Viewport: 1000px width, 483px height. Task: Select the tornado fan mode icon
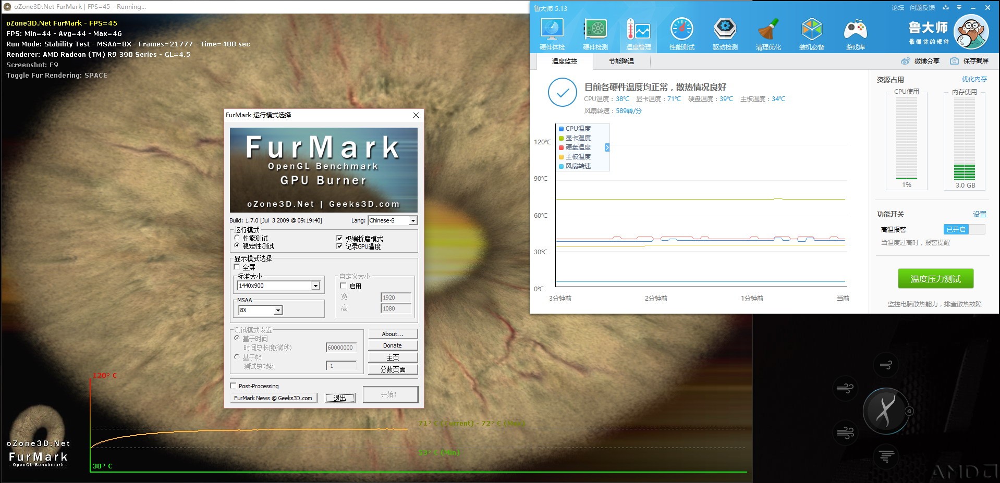click(886, 456)
